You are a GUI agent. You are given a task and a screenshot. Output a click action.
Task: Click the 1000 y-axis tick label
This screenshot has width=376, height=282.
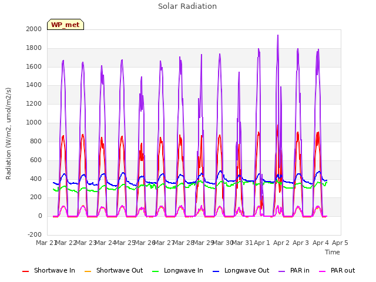tap(34, 122)
